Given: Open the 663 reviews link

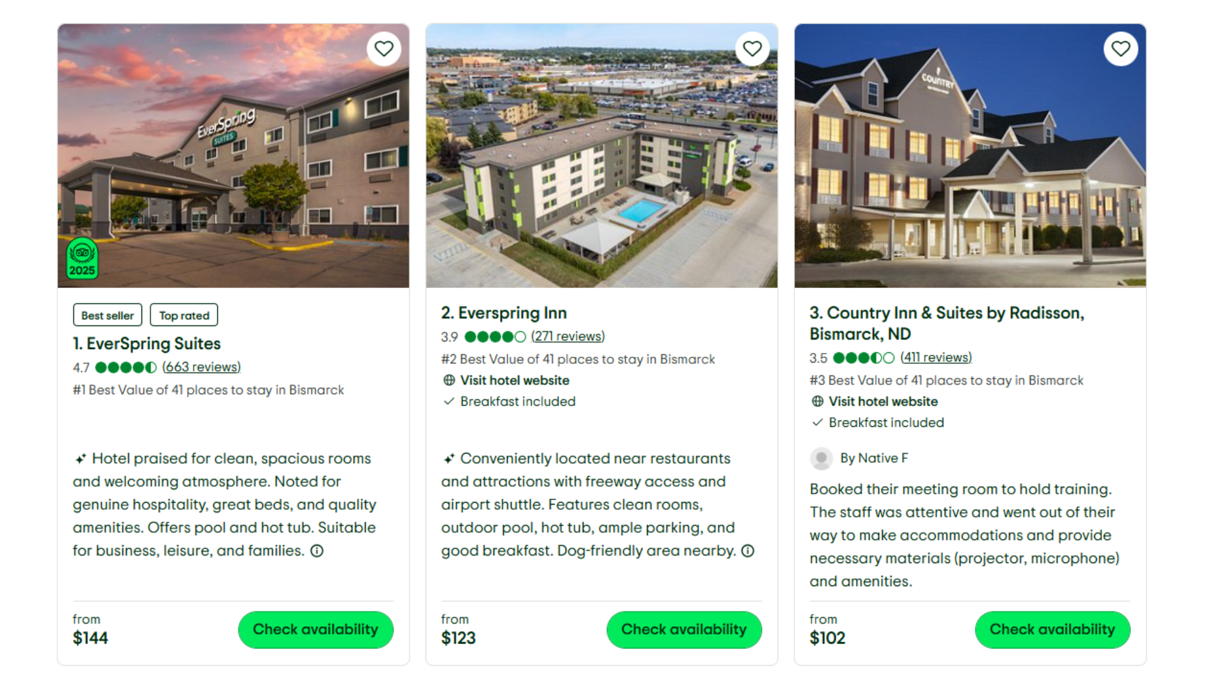Looking at the screenshot, I should 201,367.
